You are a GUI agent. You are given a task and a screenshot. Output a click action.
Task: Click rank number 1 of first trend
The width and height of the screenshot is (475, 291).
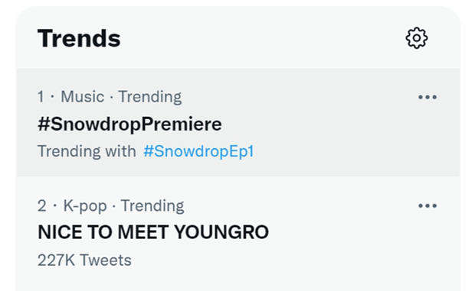(41, 97)
